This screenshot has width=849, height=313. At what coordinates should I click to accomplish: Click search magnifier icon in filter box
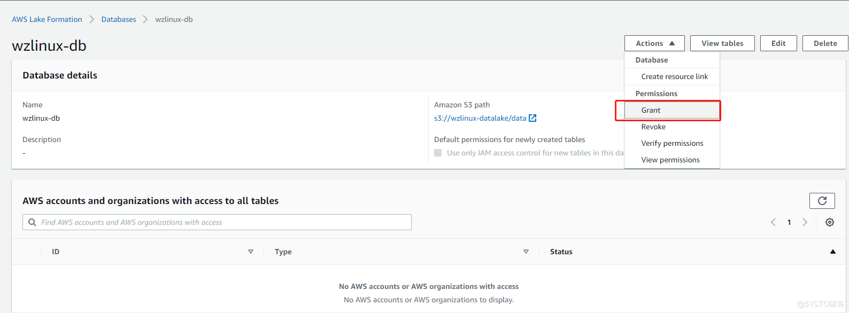click(x=32, y=222)
